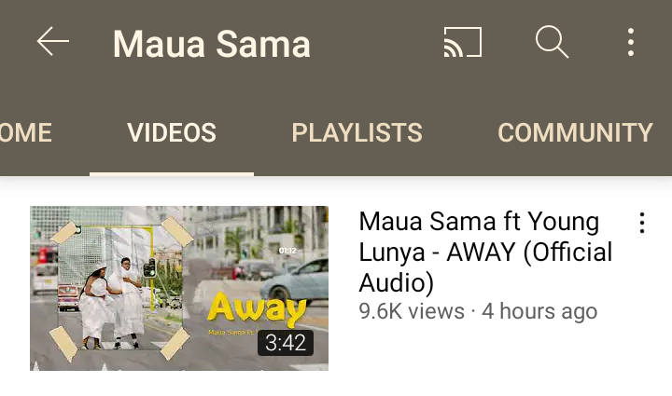Image resolution: width=672 pixels, height=396 pixels.
Task: Open channel search magnifier icon
Action: [552, 42]
